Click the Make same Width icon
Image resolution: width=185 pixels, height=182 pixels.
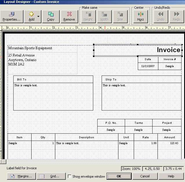pyautogui.click(x=104, y=16)
